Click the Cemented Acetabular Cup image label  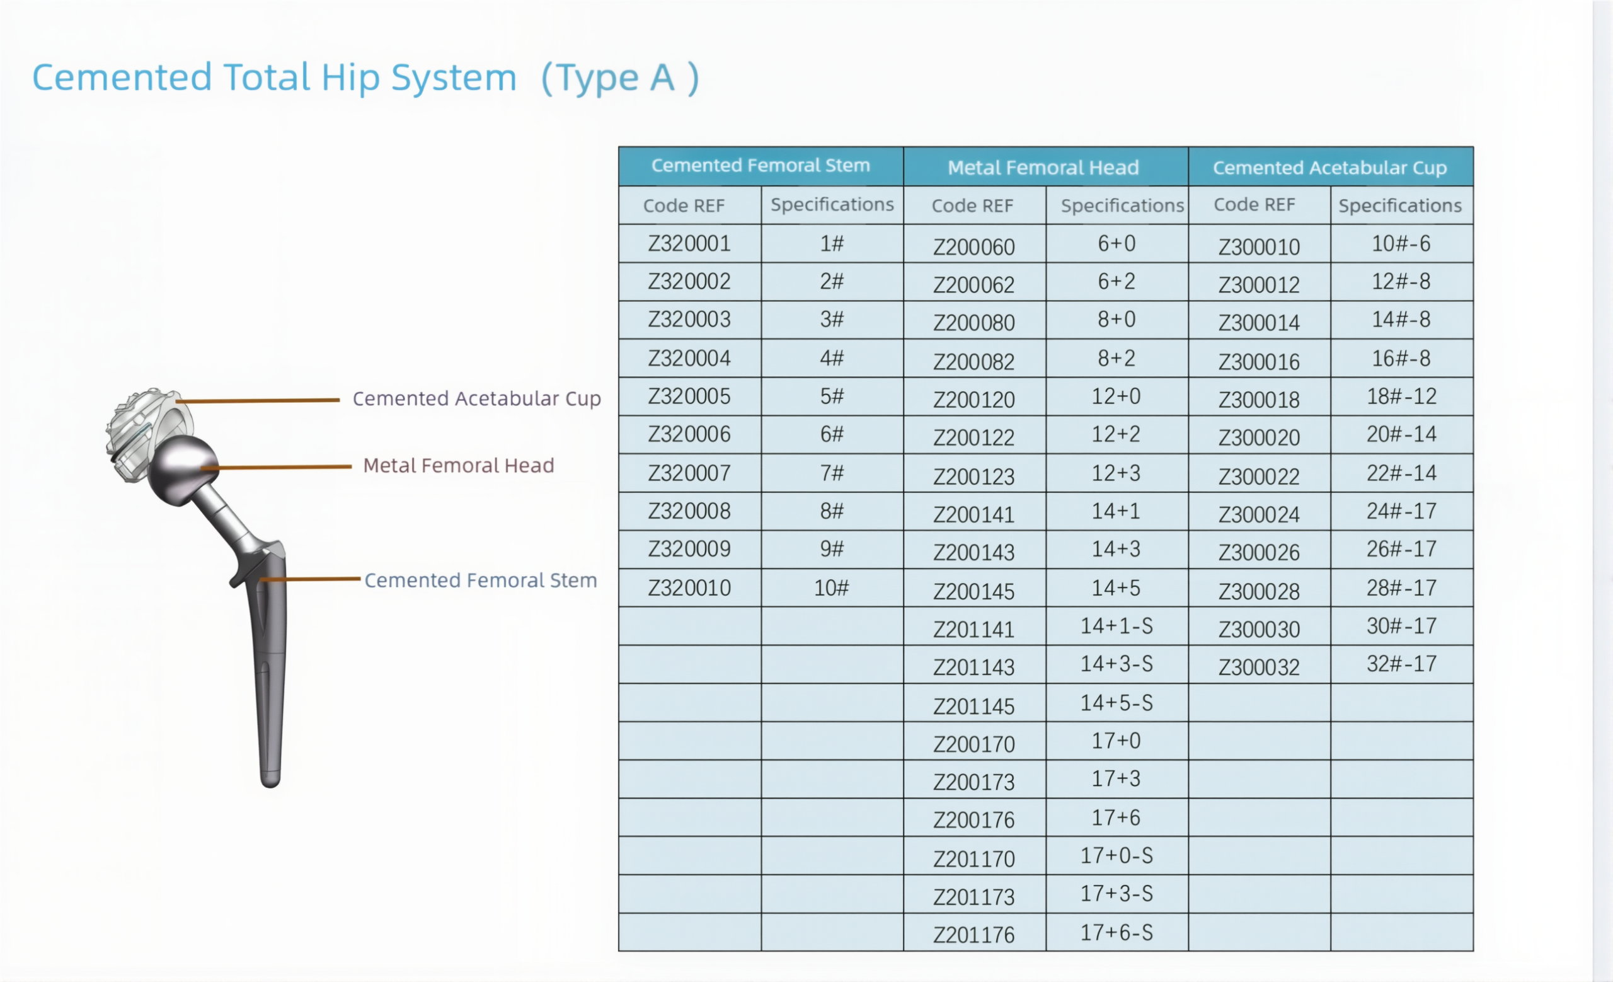(x=476, y=399)
